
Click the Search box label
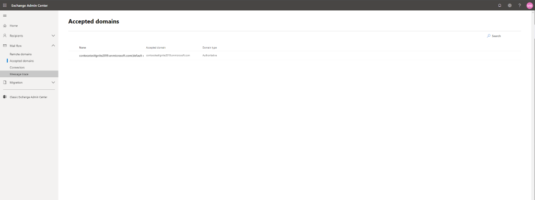coord(496,36)
